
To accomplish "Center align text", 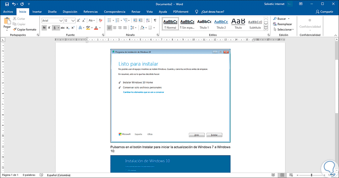I will click(115, 28).
